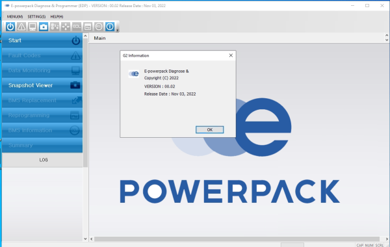Image resolution: width=390 pixels, height=247 pixels.
Task: Click the CAP indicator in status bar
Action: pos(360,245)
